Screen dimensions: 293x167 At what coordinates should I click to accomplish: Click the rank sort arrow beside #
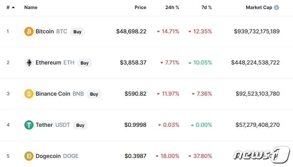(13, 7)
